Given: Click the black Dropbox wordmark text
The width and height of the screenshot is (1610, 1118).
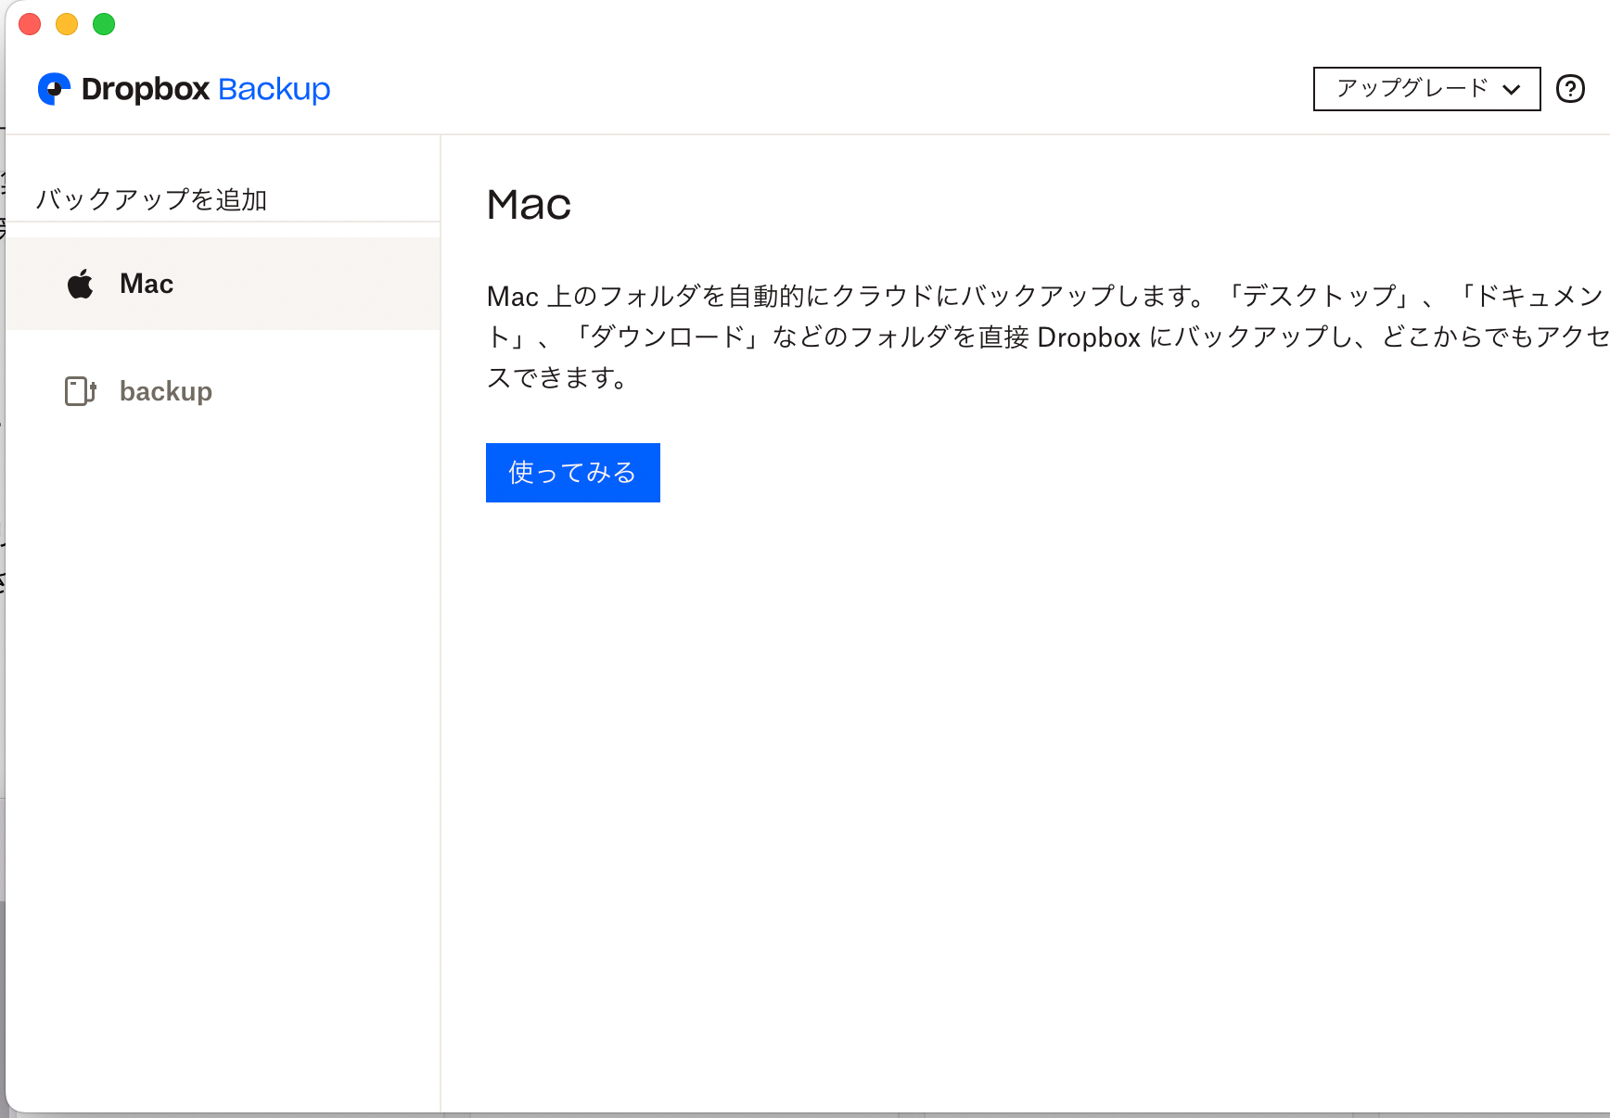Looking at the screenshot, I should click(x=146, y=89).
